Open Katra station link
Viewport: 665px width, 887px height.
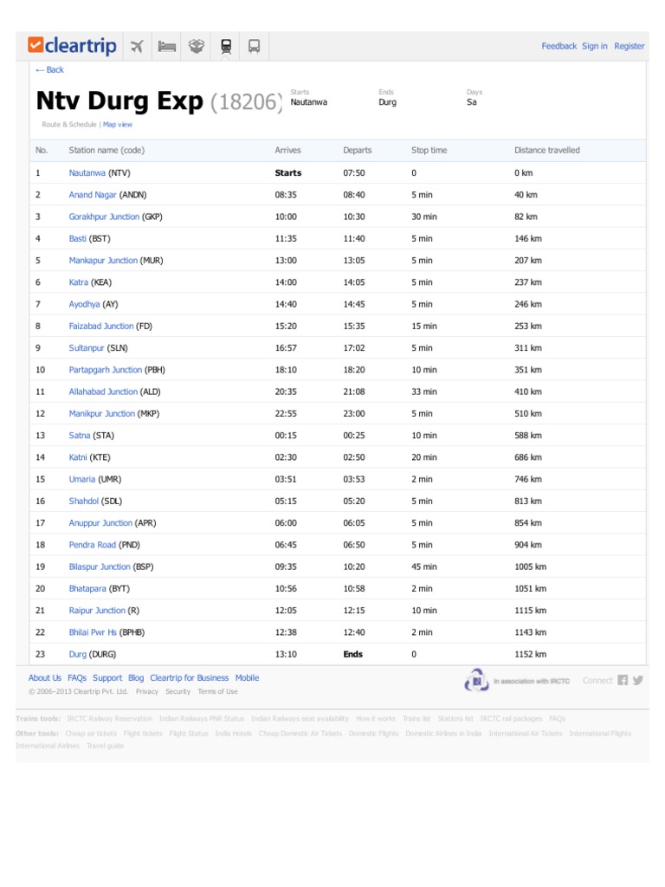click(79, 282)
